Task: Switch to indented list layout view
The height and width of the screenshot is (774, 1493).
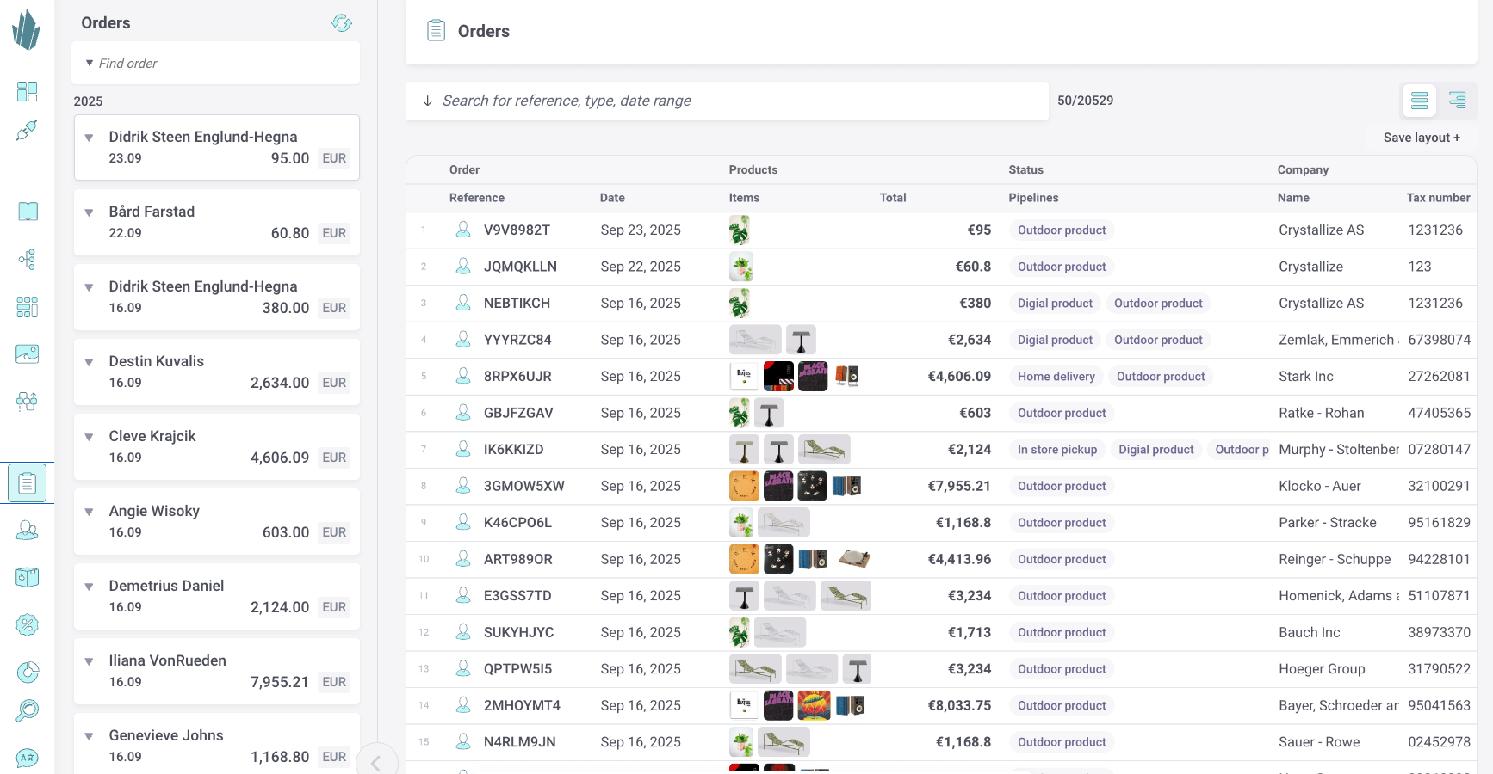Action: tap(1457, 101)
